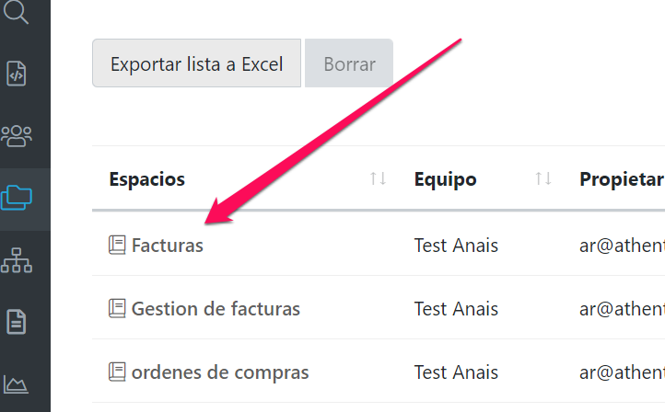Click the Espacios column header text
The height and width of the screenshot is (412, 665).
(147, 179)
